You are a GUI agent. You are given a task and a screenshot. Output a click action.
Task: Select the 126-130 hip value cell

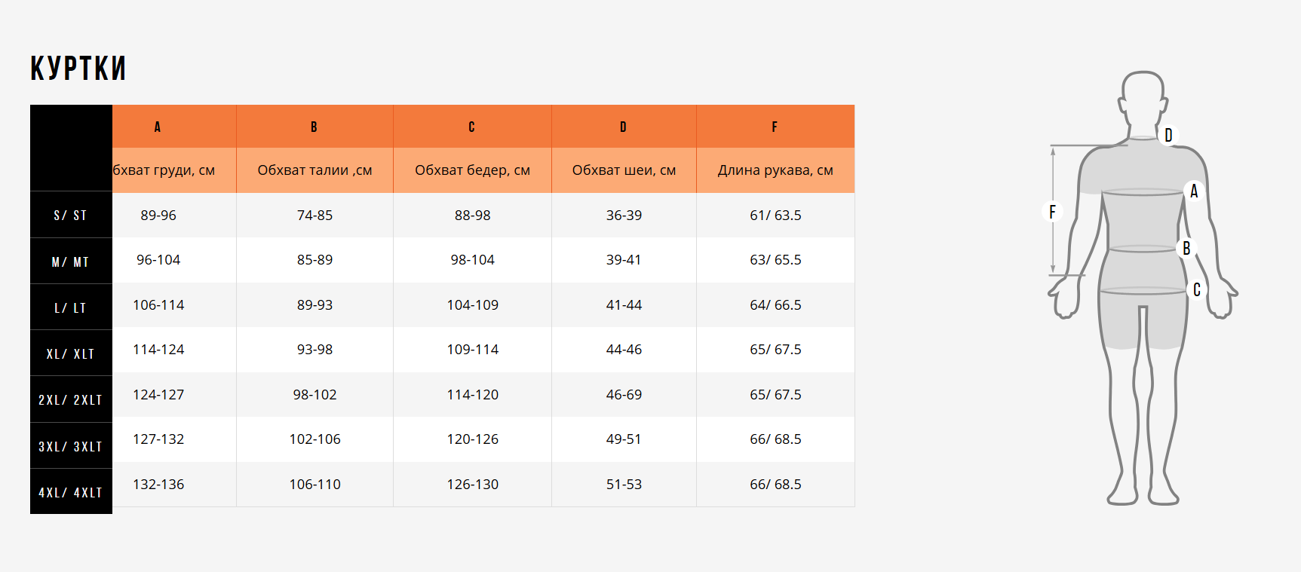(472, 485)
